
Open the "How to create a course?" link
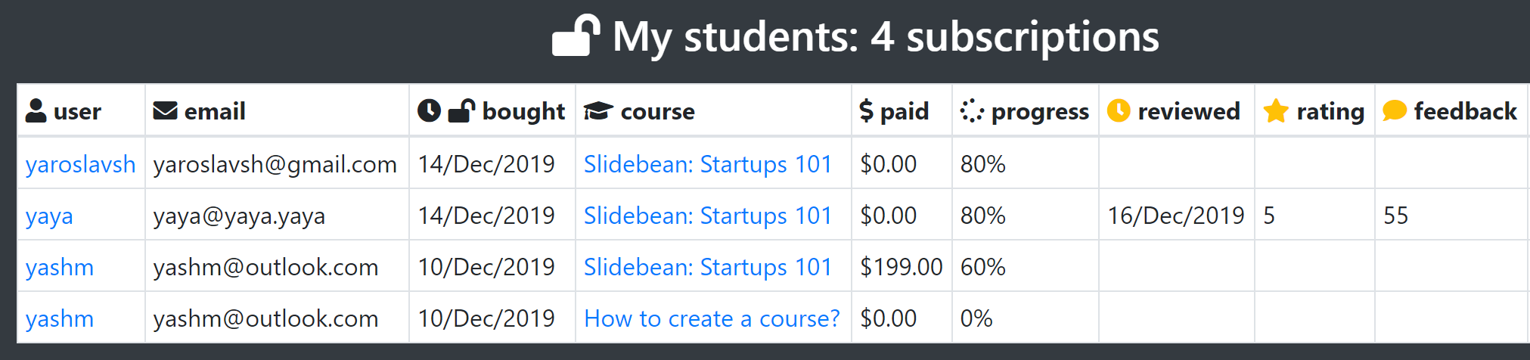[712, 318]
